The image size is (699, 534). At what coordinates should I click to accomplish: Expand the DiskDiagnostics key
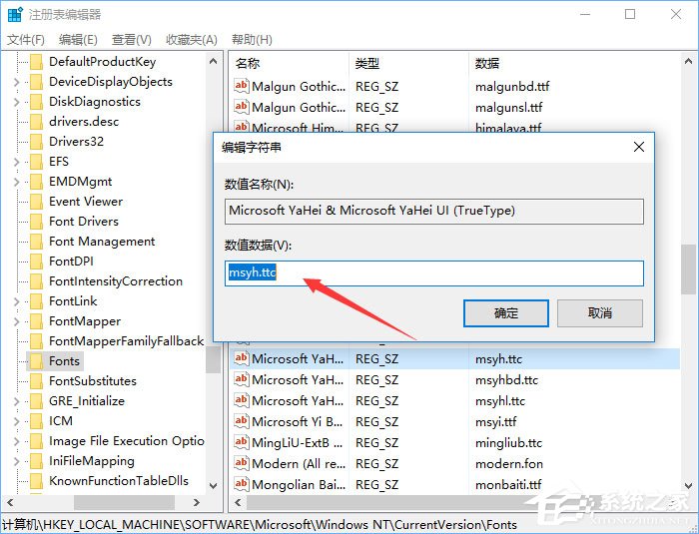click(17, 102)
